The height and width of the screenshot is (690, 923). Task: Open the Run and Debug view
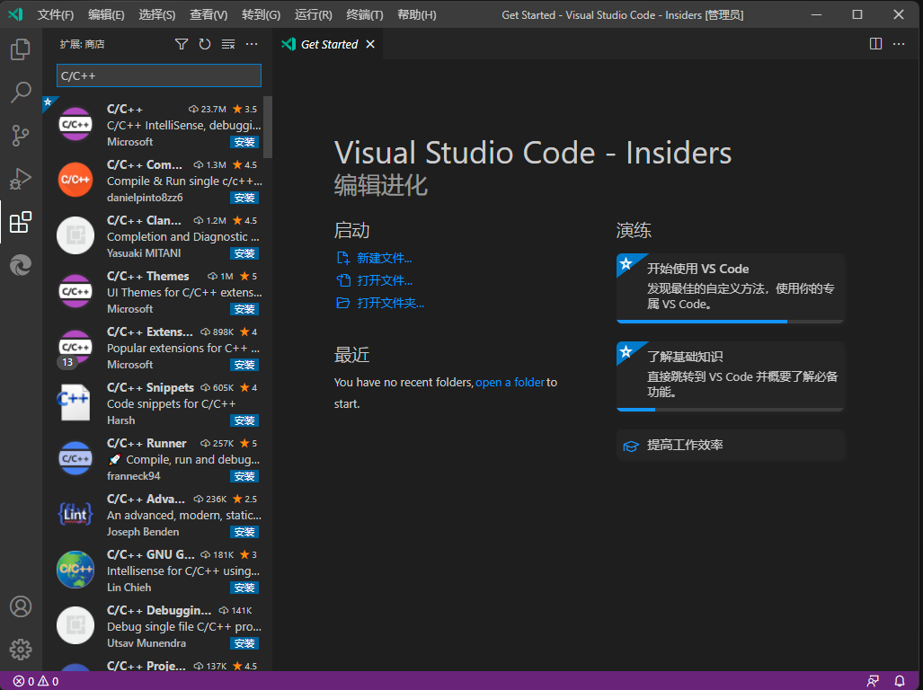point(21,179)
